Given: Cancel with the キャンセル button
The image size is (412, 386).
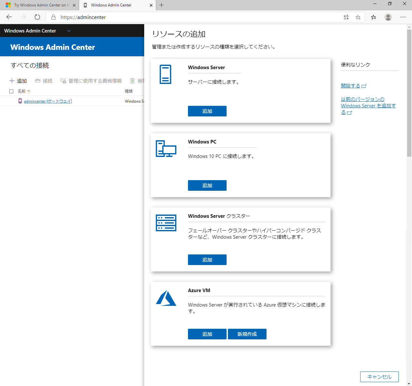Looking at the screenshot, I should pyautogui.click(x=379, y=377).
